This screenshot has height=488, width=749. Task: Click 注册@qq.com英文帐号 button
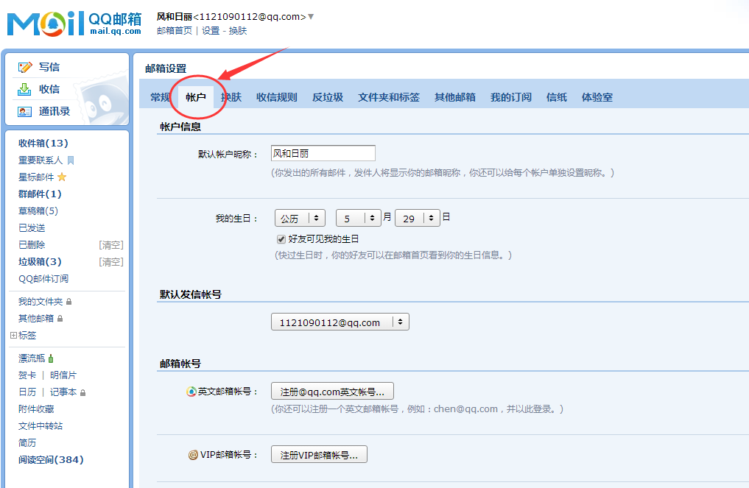332,392
